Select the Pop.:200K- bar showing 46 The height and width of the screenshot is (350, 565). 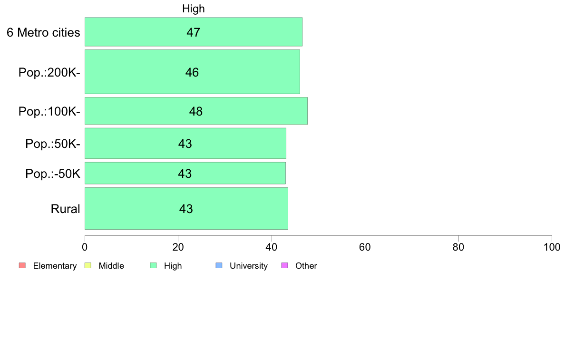[x=193, y=72]
